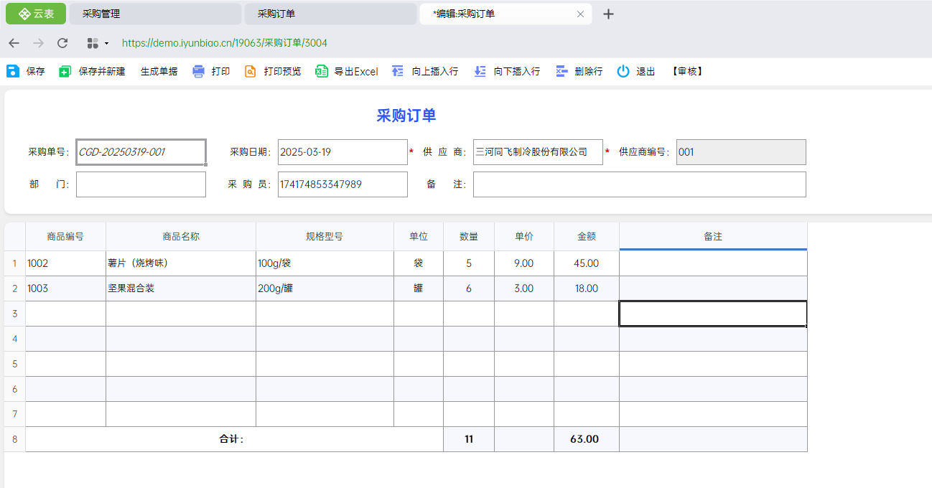Viewport: 932px width, 488px height.
Task: Click the 采购单号 field
Action: click(141, 152)
